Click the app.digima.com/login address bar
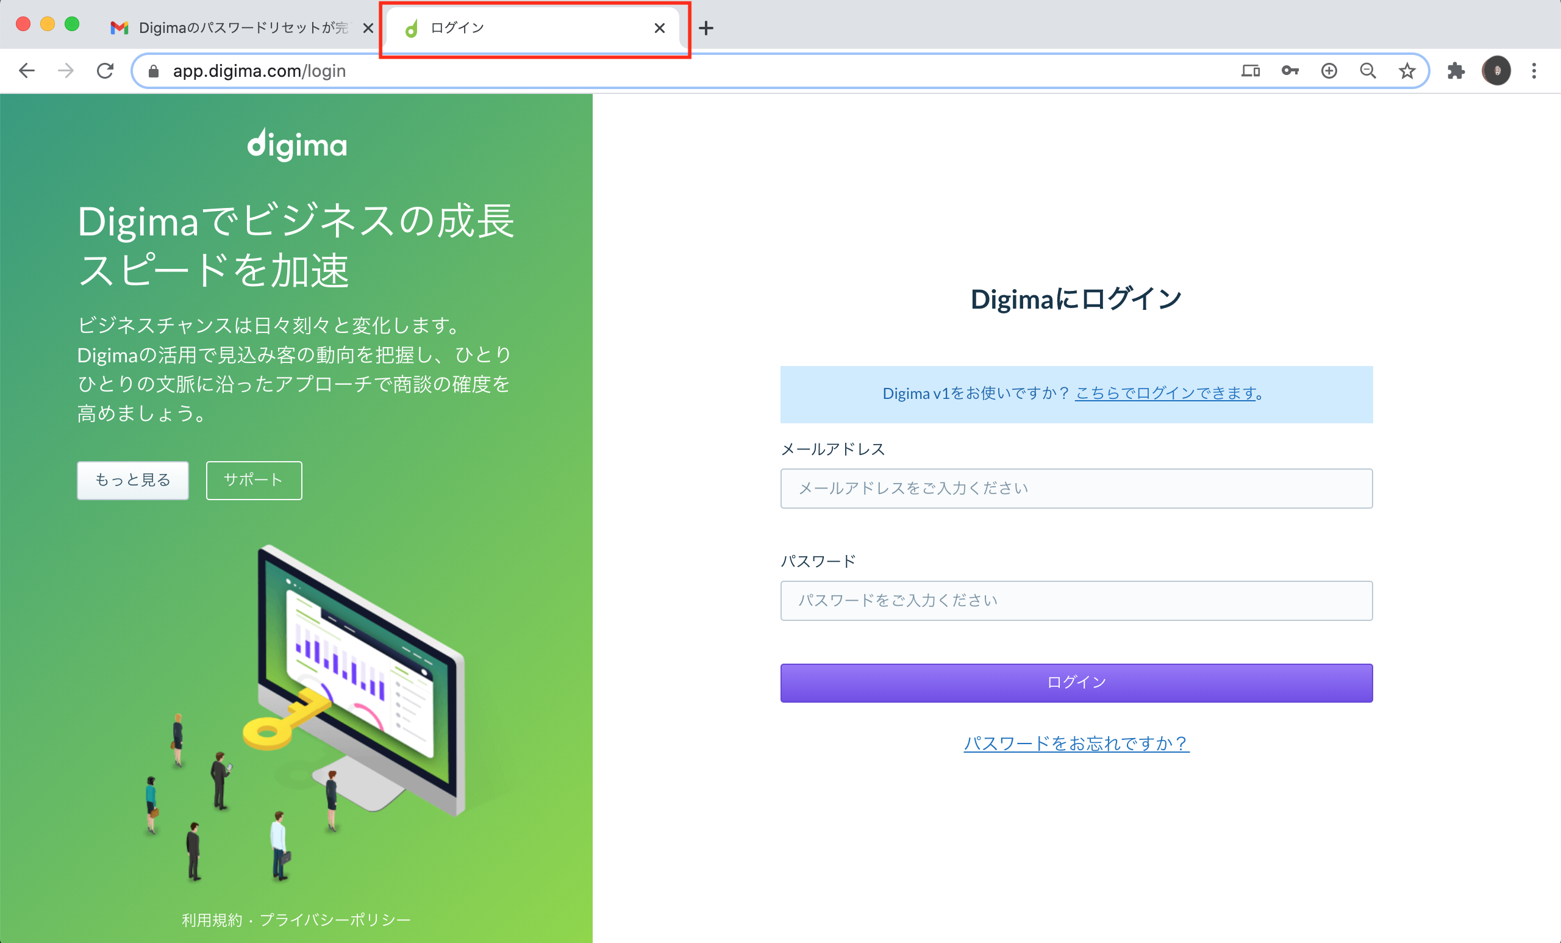 [779, 71]
